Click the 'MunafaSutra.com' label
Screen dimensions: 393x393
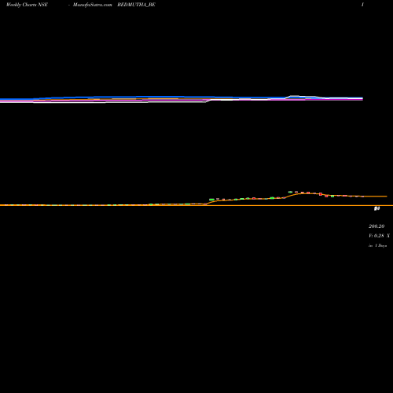[x=93, y=5]
